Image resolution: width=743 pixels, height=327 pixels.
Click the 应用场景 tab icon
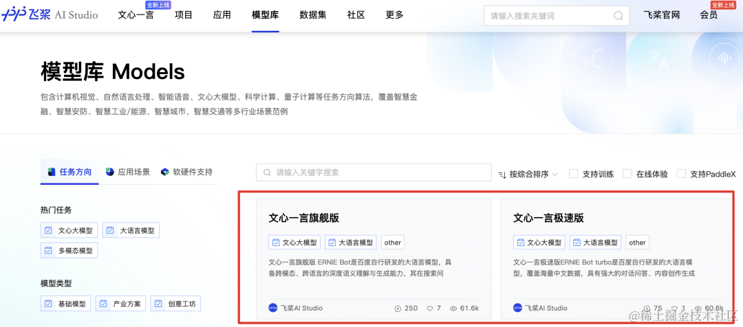[109, 172]
